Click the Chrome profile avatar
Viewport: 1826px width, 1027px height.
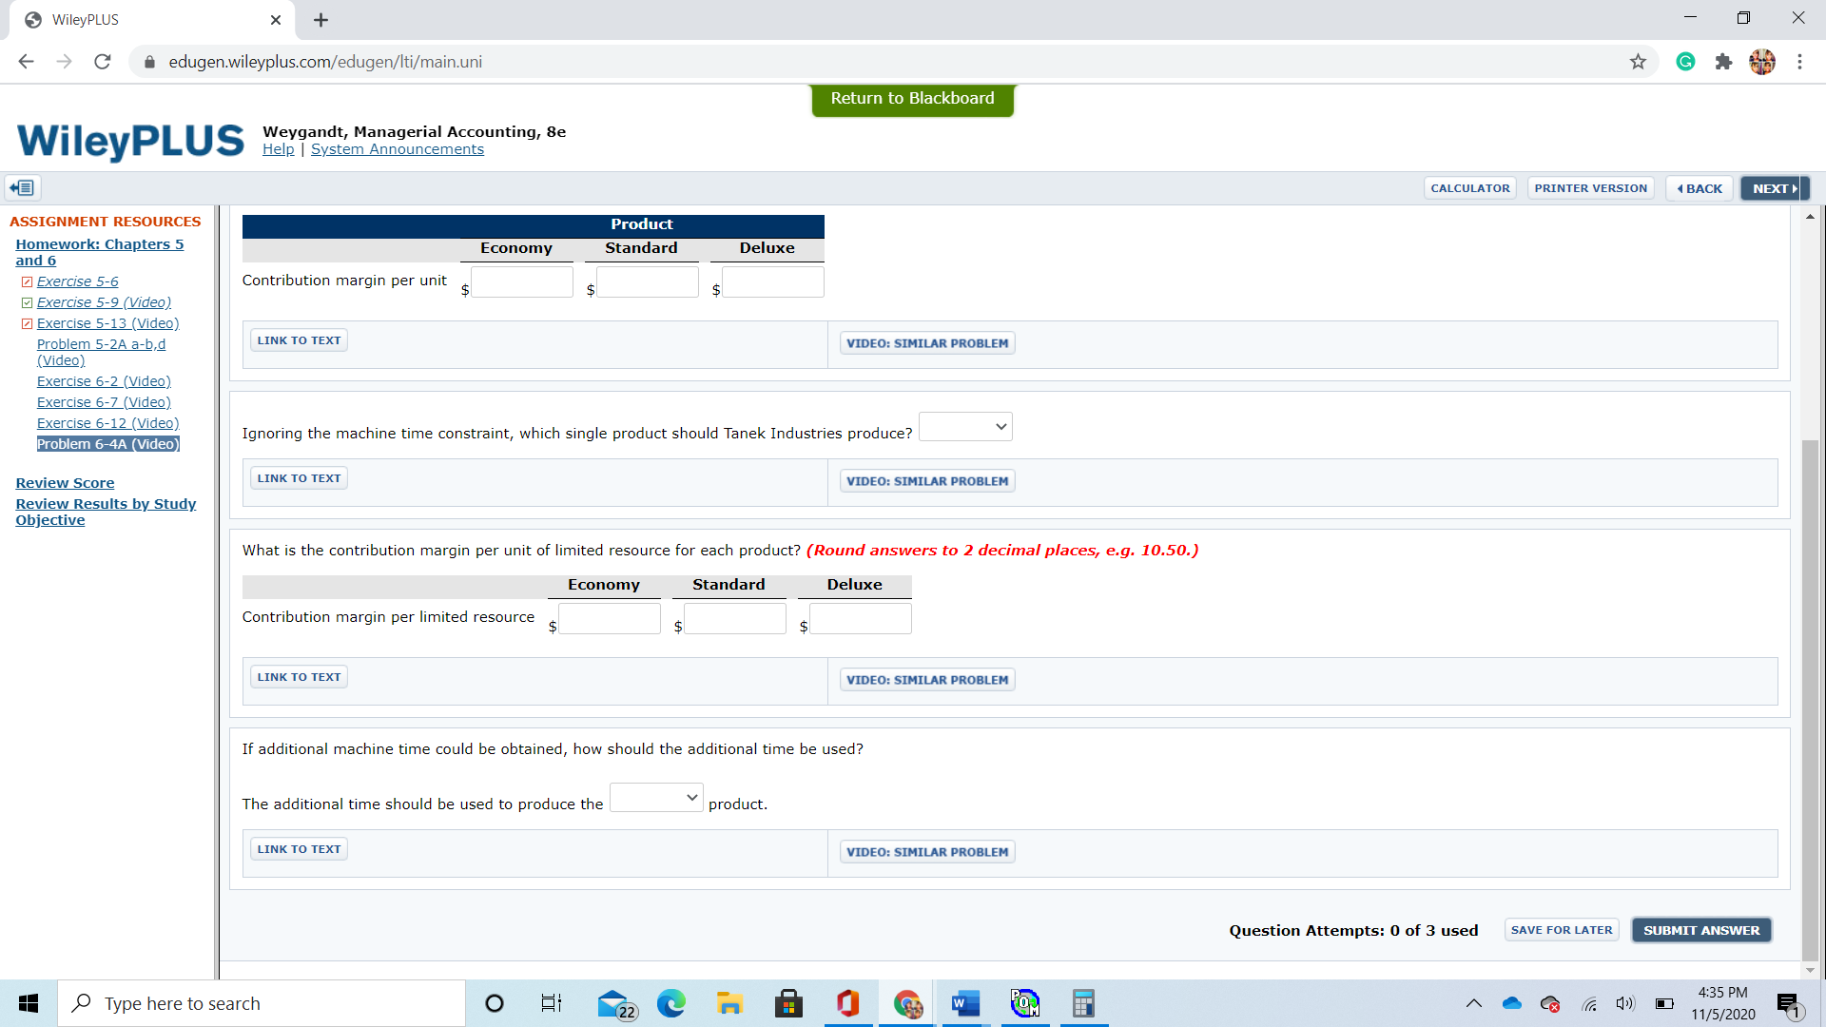pos(1764,61)
